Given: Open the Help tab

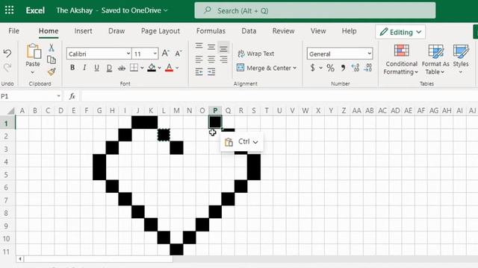Looking at the screenshot, I should click(349, 31).
